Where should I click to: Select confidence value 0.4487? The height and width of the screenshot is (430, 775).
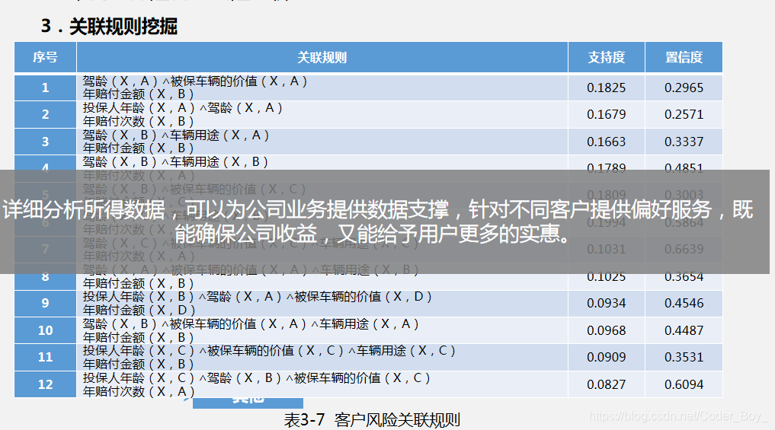coord(684,330)
